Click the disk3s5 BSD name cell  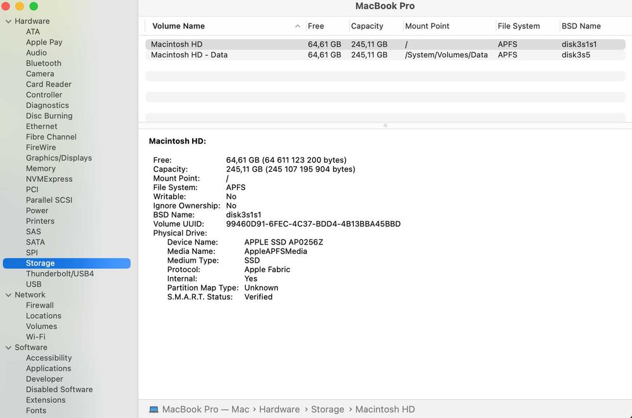pos(576,55)
